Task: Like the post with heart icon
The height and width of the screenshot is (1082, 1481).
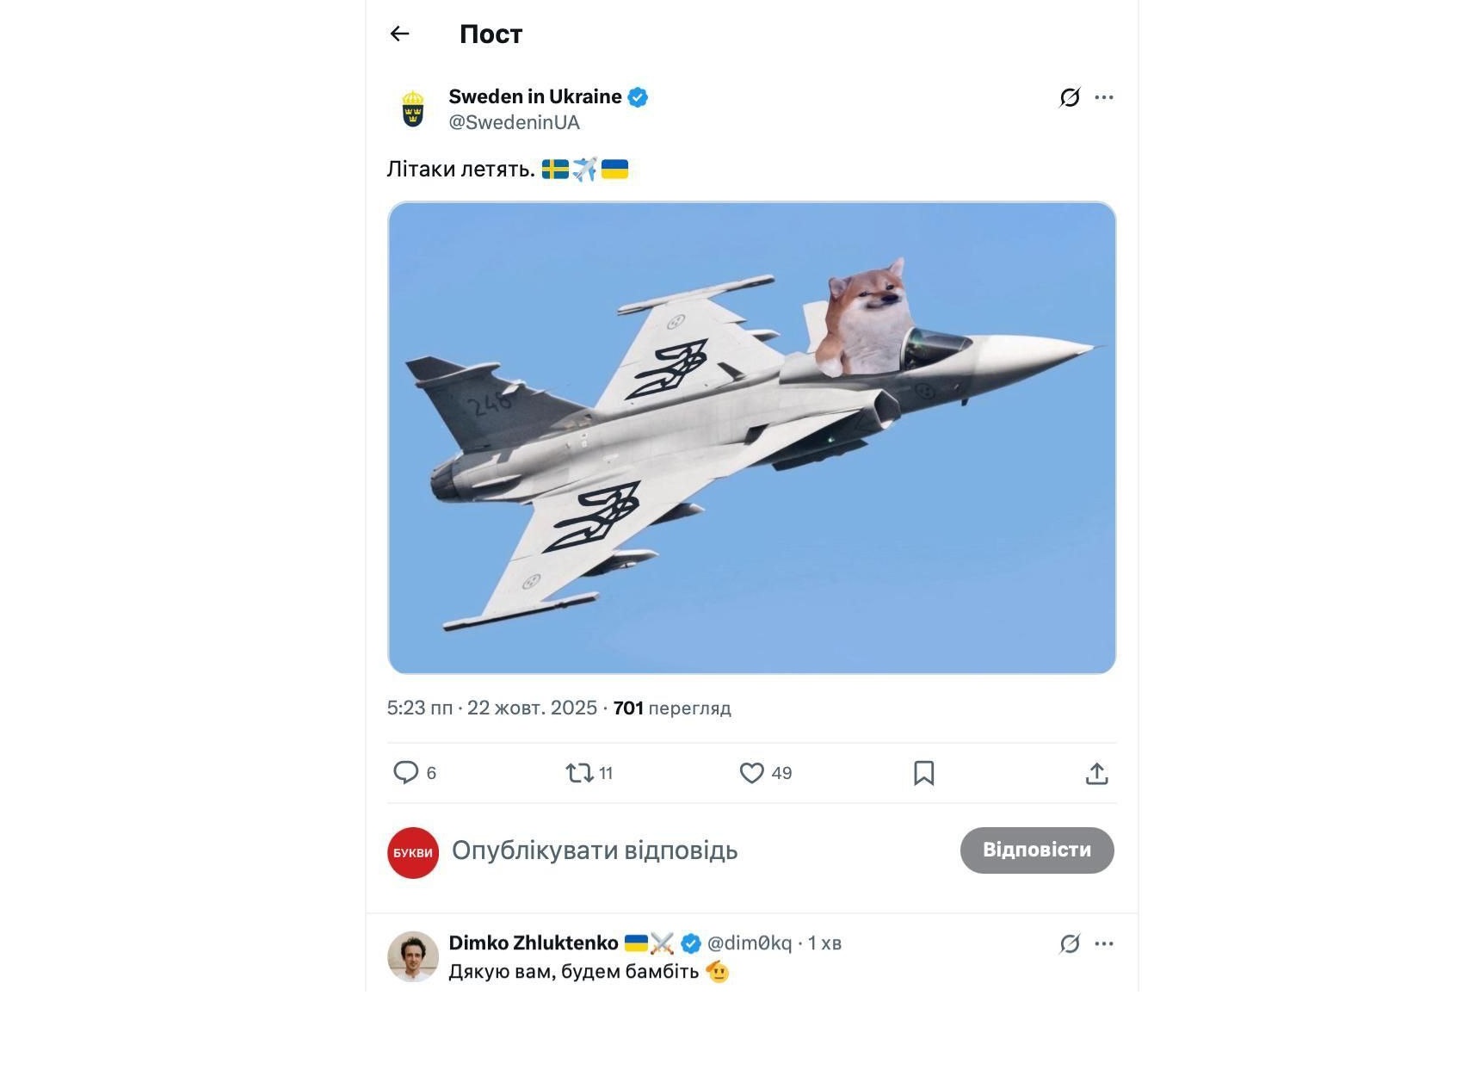Action: tap(751, 773)
